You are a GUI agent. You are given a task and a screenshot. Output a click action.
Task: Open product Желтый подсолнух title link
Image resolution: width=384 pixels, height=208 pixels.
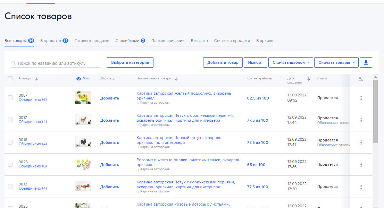coord(184,96)
